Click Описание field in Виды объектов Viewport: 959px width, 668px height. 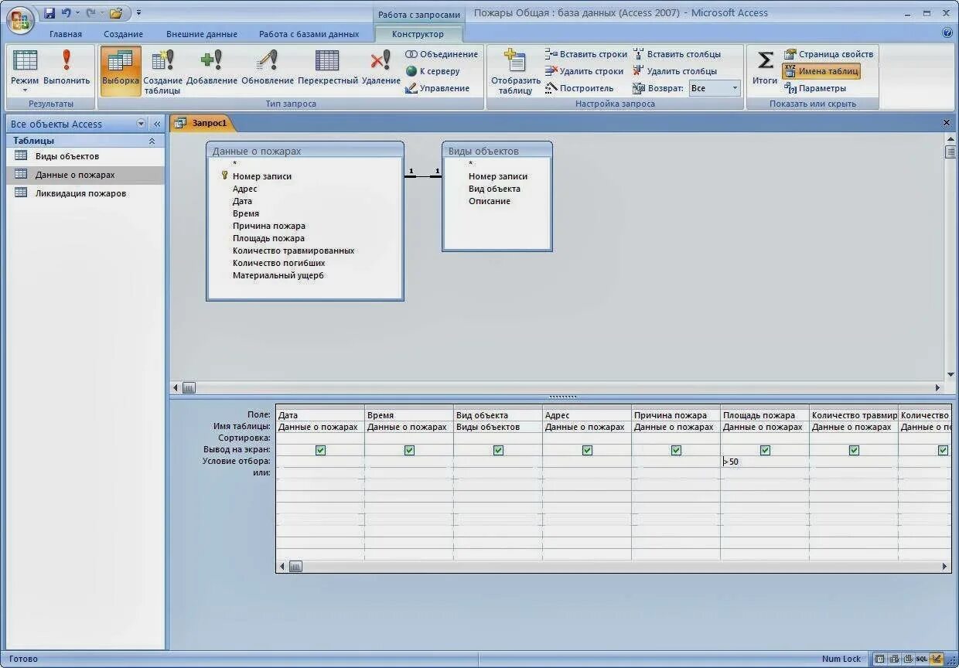pyautogui.click(x=490, y=201)
